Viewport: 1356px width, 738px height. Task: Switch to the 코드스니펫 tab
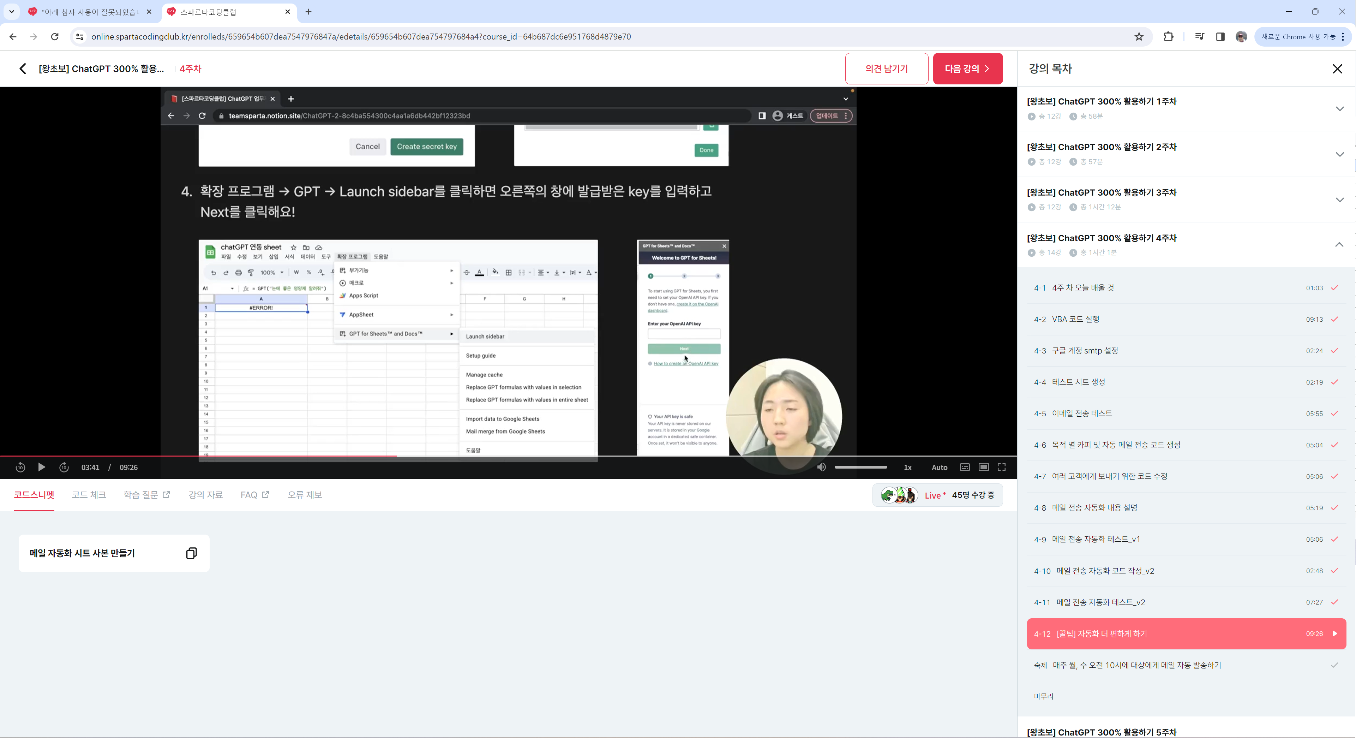(34, 495)
